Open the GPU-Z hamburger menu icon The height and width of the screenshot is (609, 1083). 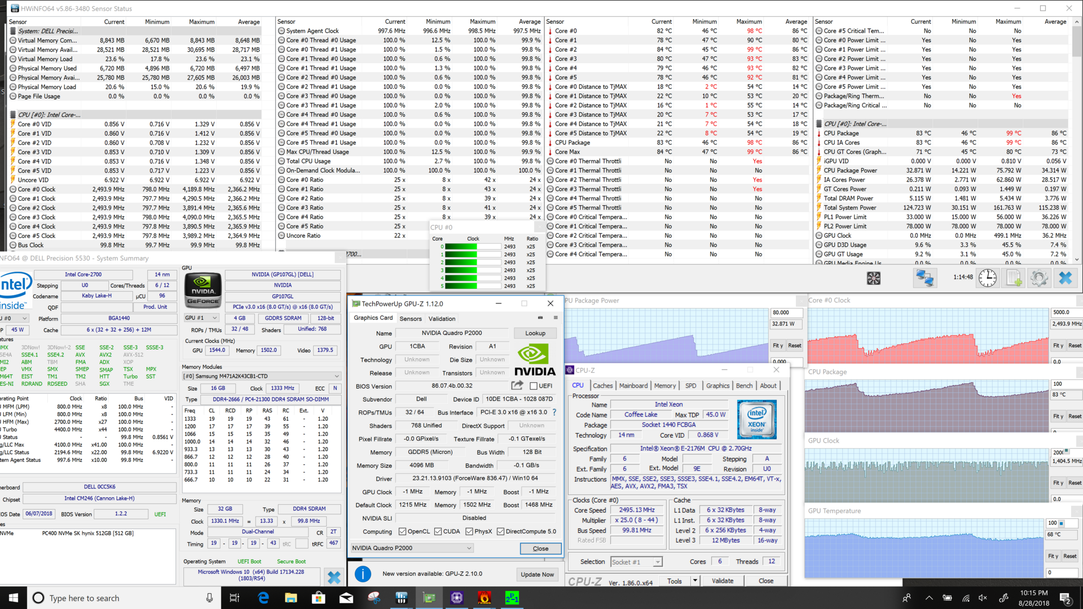click(556, 318)
